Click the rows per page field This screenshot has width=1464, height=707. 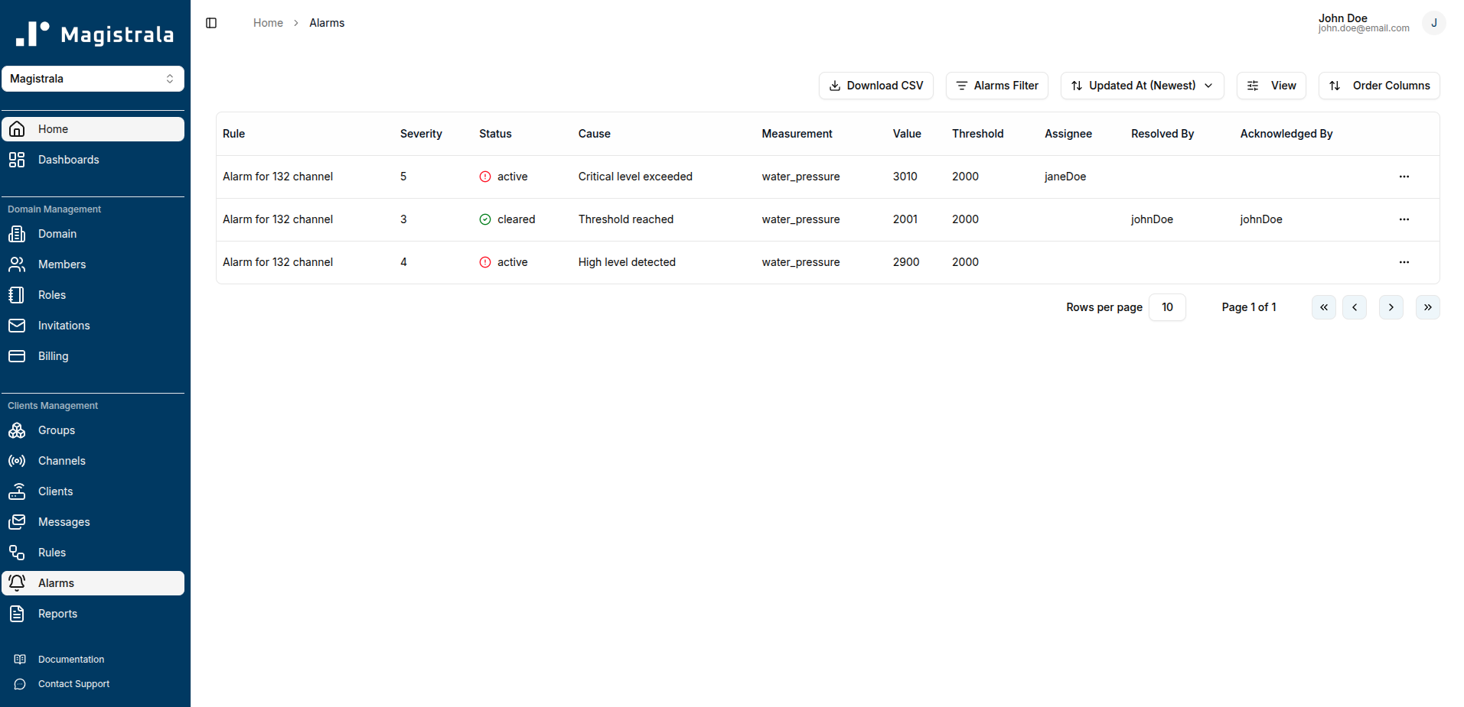(x=1166, y=307)
